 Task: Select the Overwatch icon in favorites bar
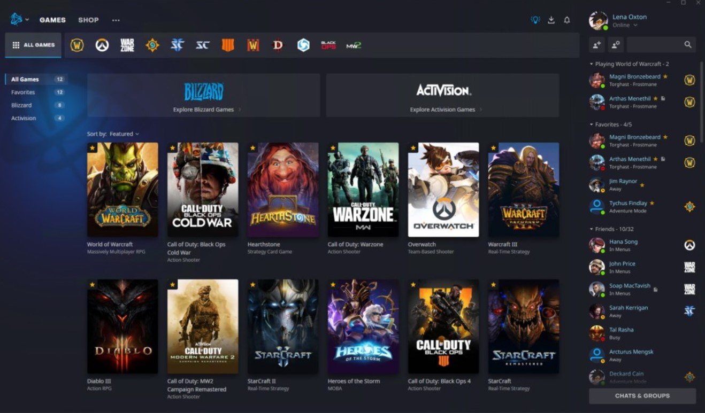tap(102, 45)
